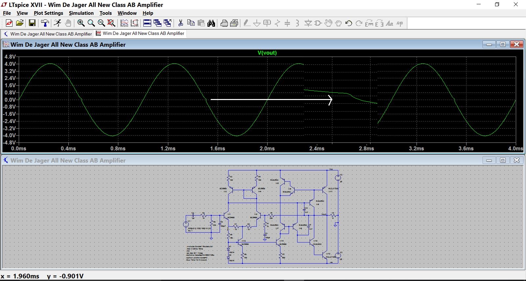Select the Capacitor placement icon
This screenshot has height=281, width=526.
point(287,23)
